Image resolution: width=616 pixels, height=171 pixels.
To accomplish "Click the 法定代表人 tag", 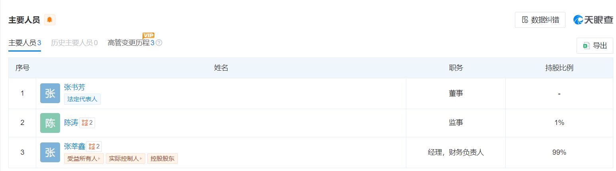I will click(82, 99).
